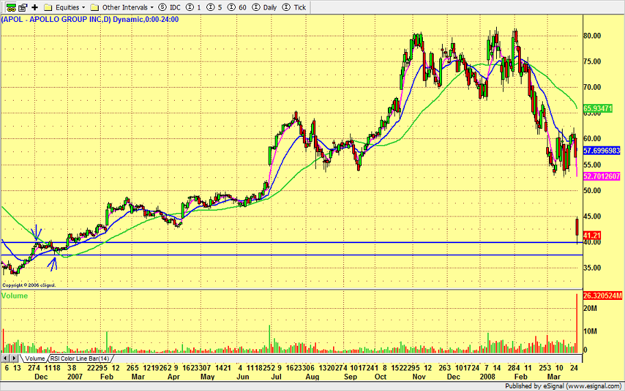Click the left scroll arrow beside study tabs
Image resolution: width=625 pixels, height=391 pixels.
(6, 358)
